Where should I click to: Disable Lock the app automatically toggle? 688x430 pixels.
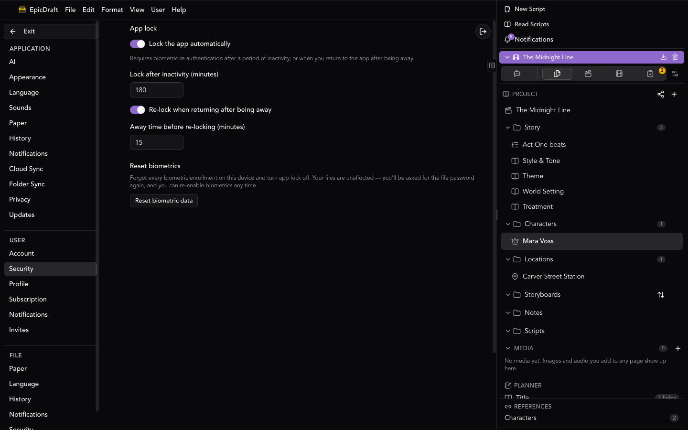[x=138, y=44]
